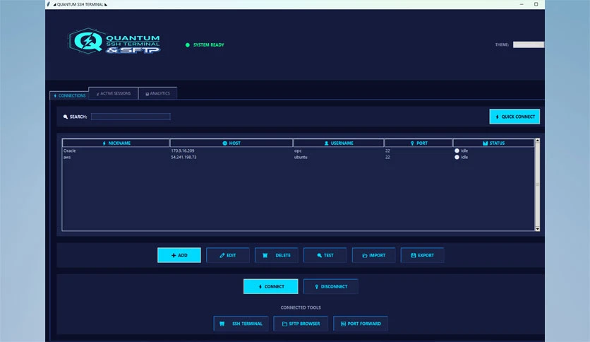The width and height of the screenshot is (590, 342).
Task: Click the globe icon in Host header
Action: [224, 143]
